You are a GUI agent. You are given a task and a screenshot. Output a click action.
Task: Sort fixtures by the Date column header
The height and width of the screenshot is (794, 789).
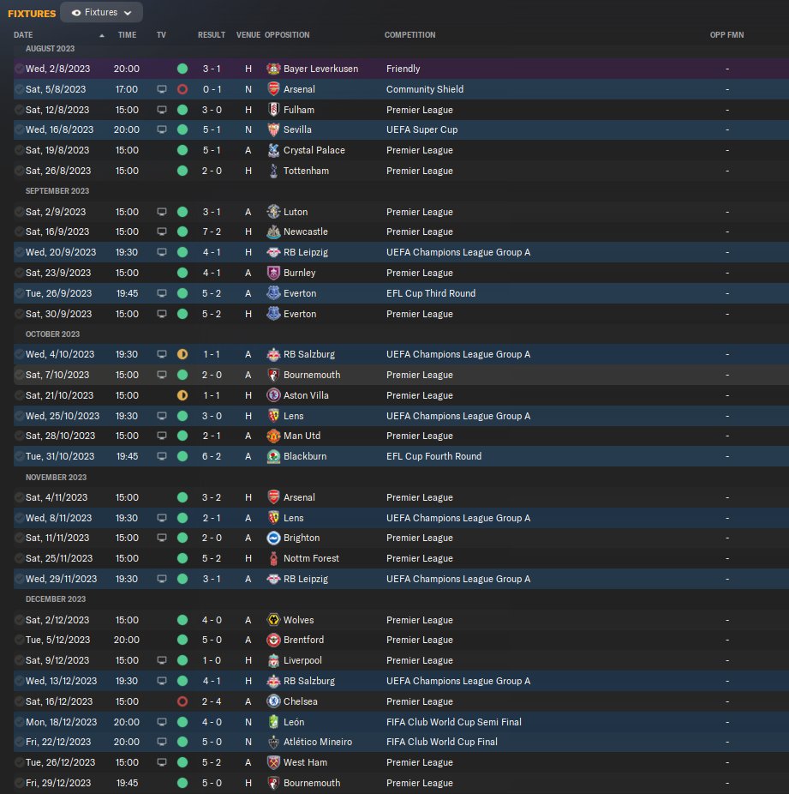[x=23, y=35]
